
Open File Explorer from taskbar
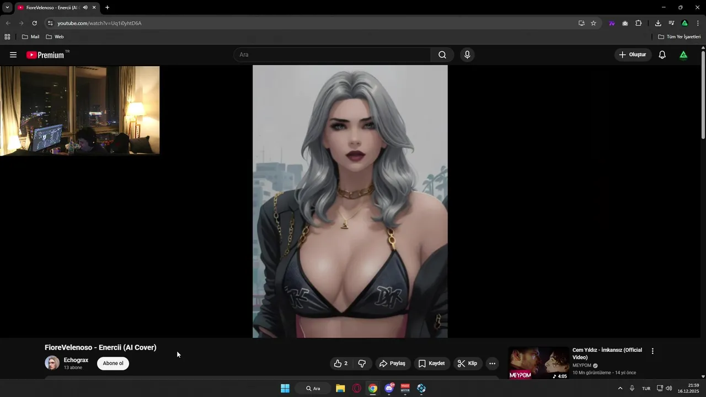tap(340, 388)
